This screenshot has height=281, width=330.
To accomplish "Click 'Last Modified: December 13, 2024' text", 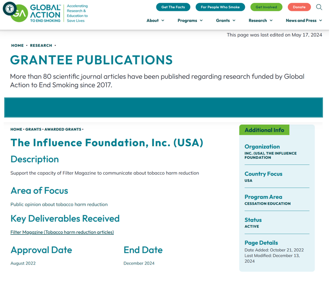I will click(x=272, y=259).
